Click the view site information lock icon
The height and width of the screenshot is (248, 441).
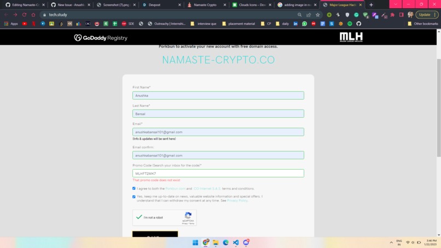tap(44, 15)
